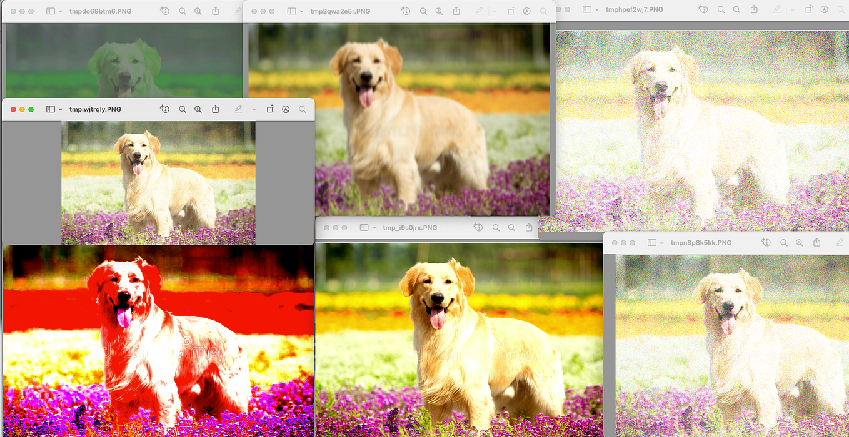849x437 pixels.
Task: Open the sidebar view options for tmp2qwa2e5r.PNG
Action: pyautogui.click(x=300, y=11)
